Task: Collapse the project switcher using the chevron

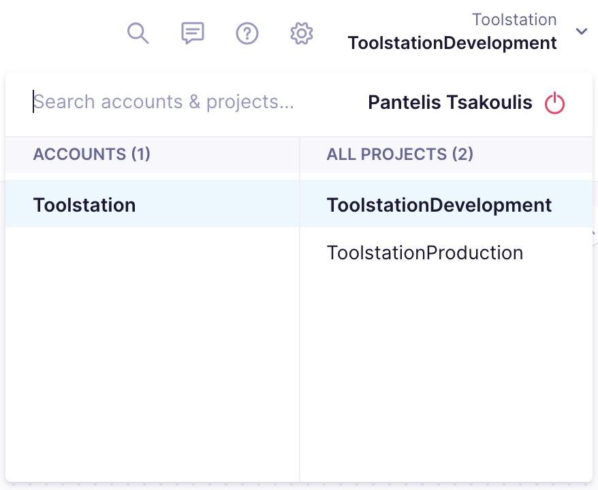Action: [581, 32]
